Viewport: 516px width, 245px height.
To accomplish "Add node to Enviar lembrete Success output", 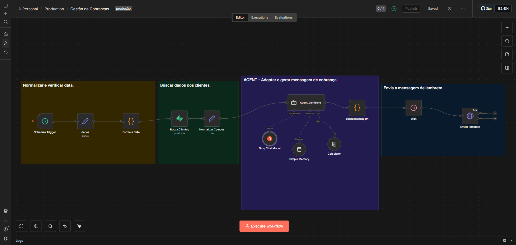I will (x=495, y=113).
